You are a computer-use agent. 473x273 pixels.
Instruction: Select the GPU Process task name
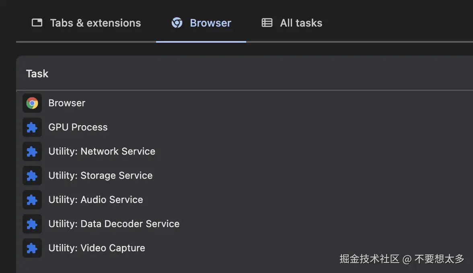[78, 127]
